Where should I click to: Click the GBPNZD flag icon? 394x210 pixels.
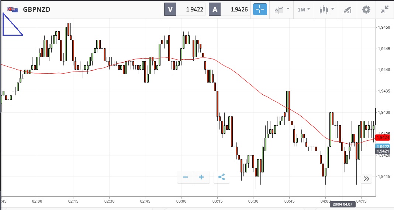(13, 10)
